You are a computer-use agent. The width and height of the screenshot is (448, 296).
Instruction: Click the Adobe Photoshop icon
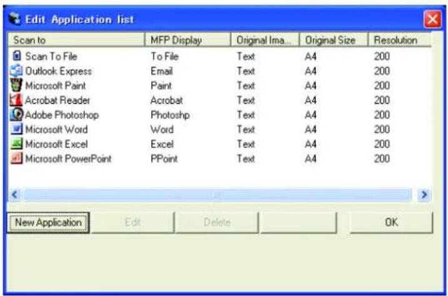pos(16,114)
